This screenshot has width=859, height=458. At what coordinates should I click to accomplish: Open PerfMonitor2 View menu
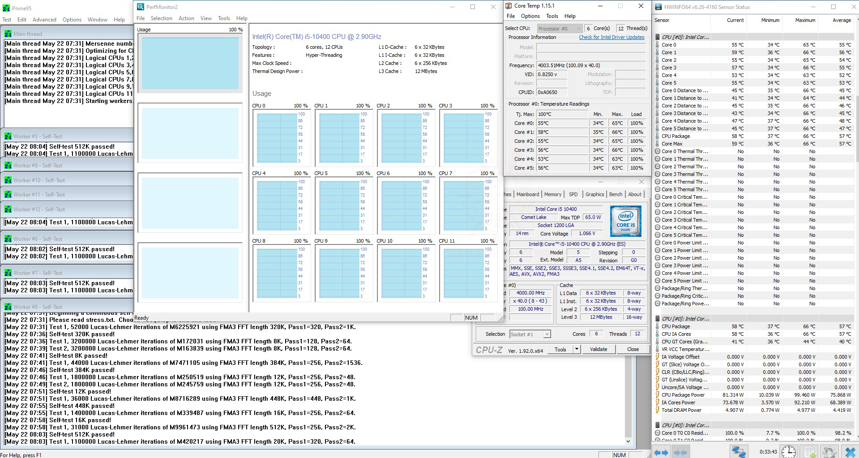206,18
